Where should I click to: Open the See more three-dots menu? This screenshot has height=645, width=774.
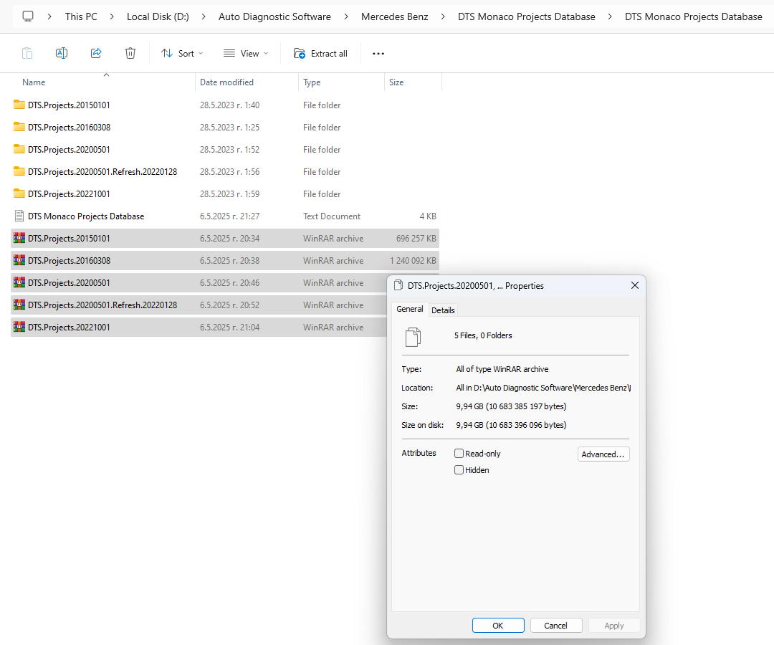tap(378, 53)
